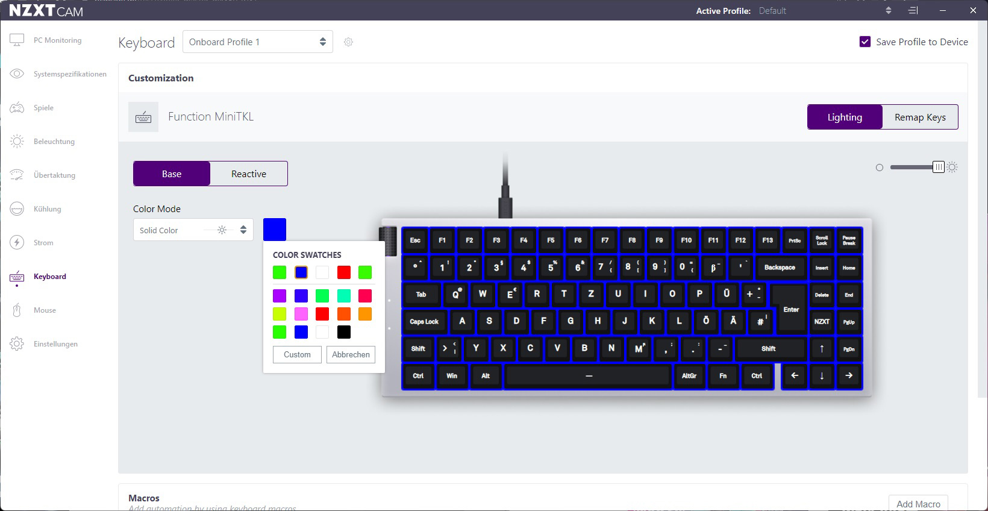Select the Backspace key
Screen dimensions: 988x511
pyautogui.click(x=780, y=268)
